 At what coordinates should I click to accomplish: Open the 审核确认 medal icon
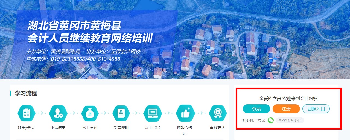click(x=218, y=113)
